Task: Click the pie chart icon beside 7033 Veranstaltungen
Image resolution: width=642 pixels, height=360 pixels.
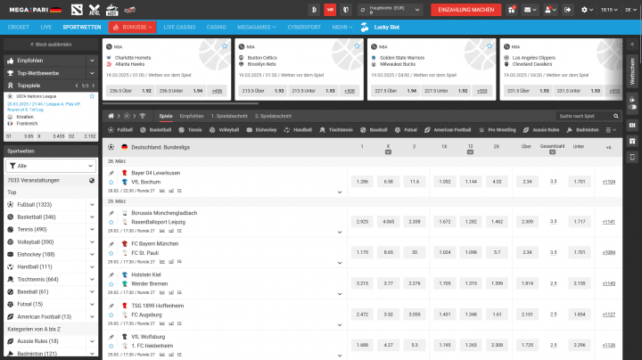Action: tap(92, 180)
